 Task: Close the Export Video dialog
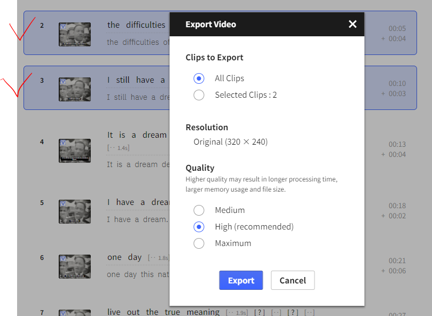(x=352, y=24)
